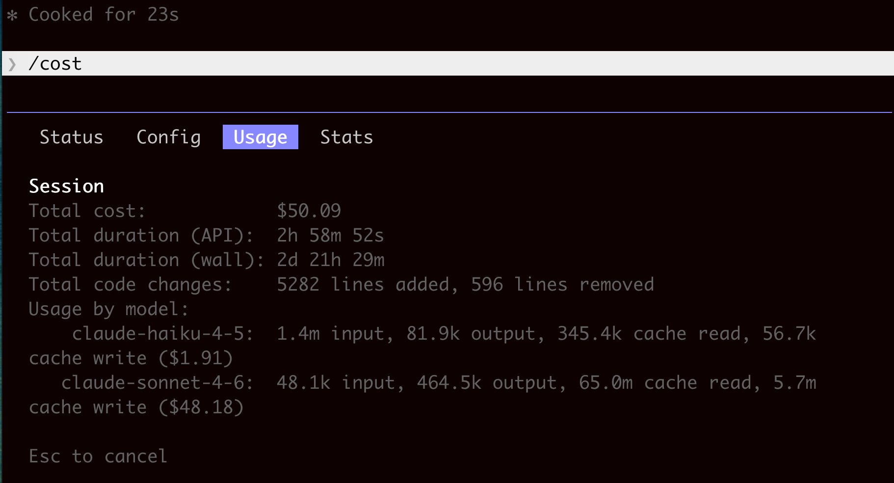Click '5282 lines added, 596 lines removed'
894x483 pixels.
click(x=465, y=284)
